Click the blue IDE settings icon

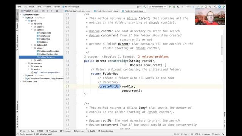219,7
